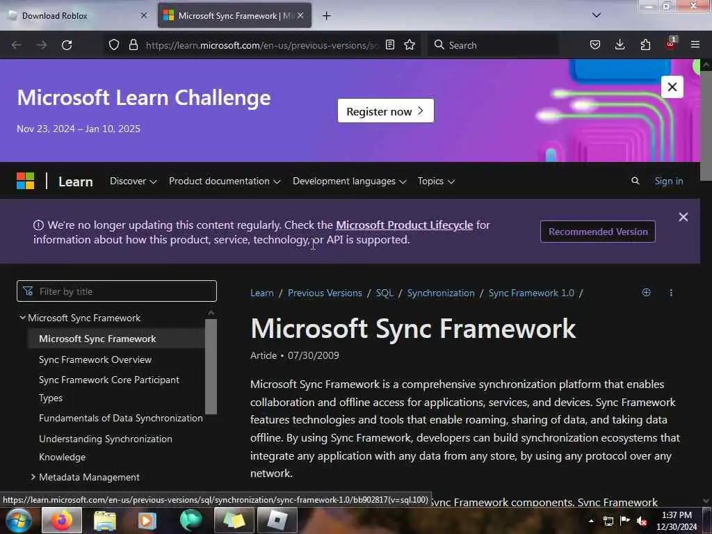The image size is (712, 534).
Task: Click the uBlock extension icon with badge
Action: tap(671, 44)
